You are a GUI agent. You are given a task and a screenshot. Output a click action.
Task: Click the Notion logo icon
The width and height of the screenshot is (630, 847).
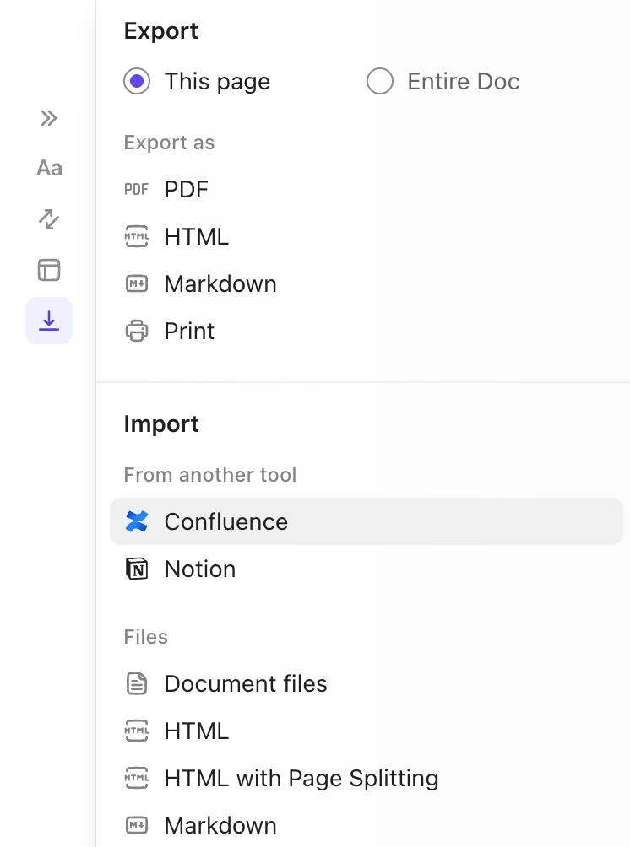(138, 569)
